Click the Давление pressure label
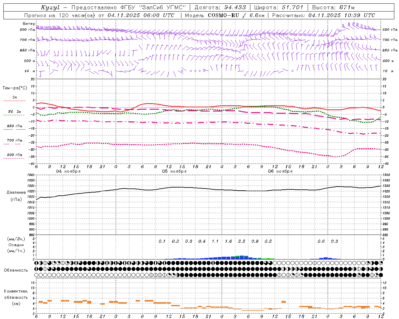 click(x=16, y=193)
